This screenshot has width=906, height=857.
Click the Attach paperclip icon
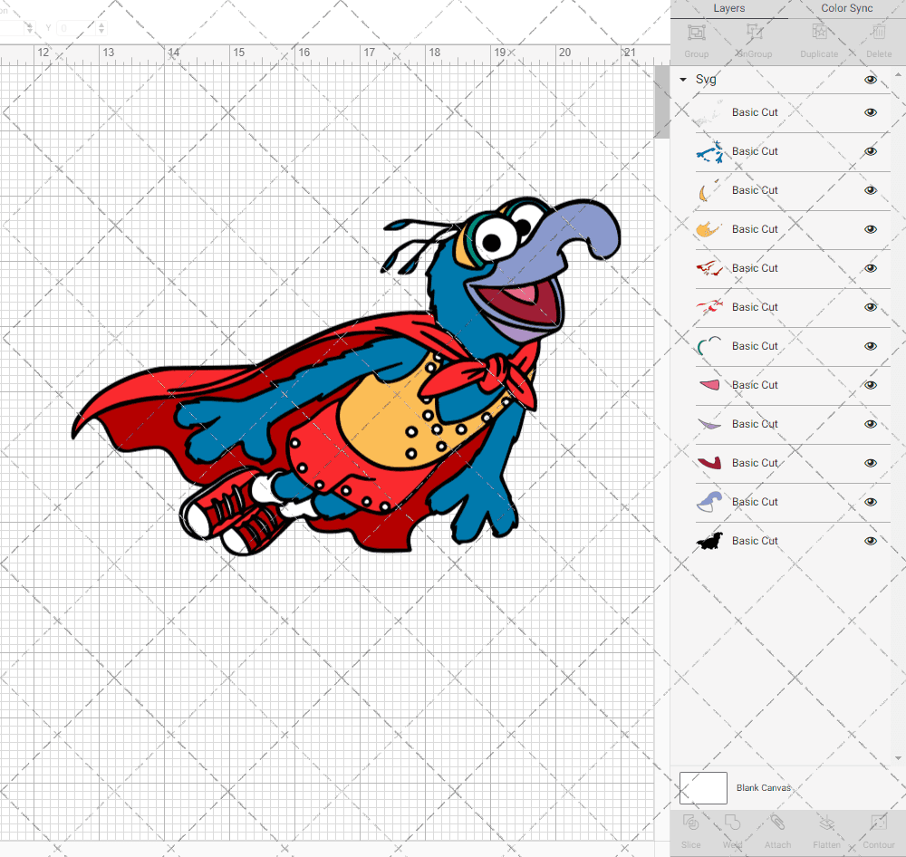(777, 822)
